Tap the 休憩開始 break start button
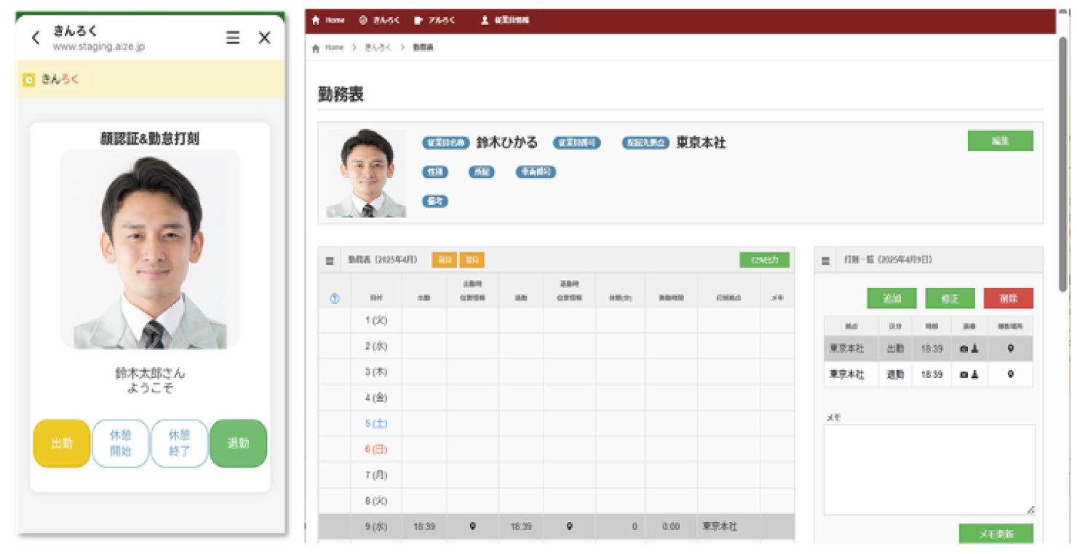Viewport: 1077px width, 554px height. [120, 443]
